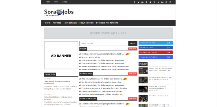Click hand icon beside Whether Article Spirits in IT Jobs
The height and width of the screenshot is (107, 217).
(x=80, y=57)
